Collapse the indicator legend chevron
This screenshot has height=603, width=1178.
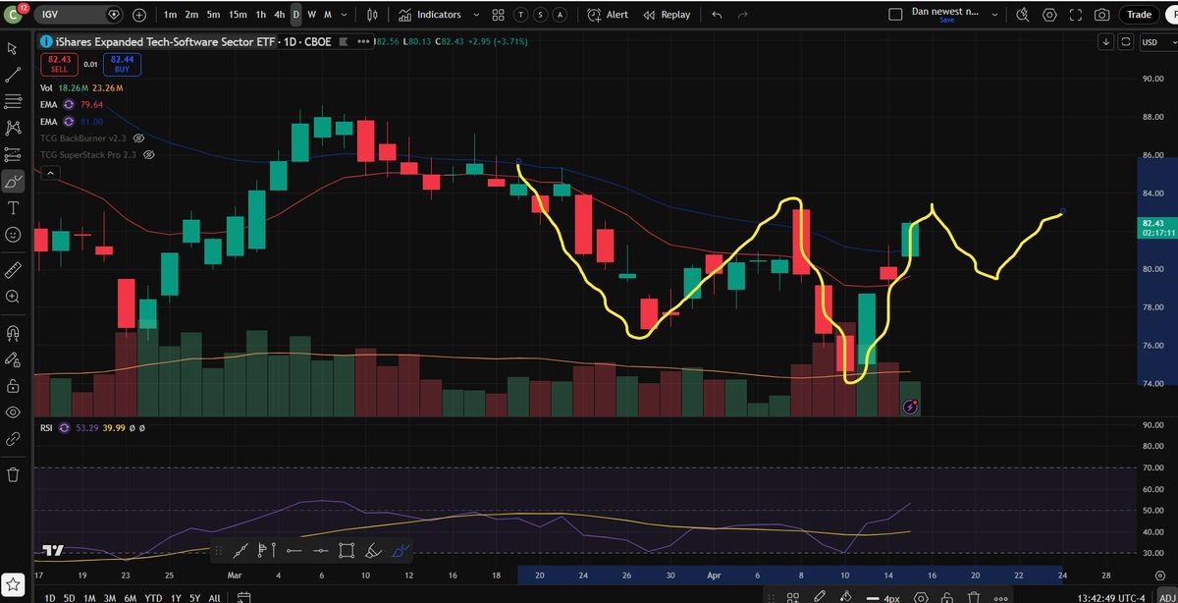[50, 173]
